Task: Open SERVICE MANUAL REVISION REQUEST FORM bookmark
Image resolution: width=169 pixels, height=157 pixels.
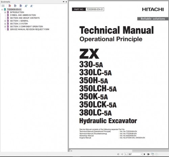Action: pyautogui.click(x=29, y=30)
